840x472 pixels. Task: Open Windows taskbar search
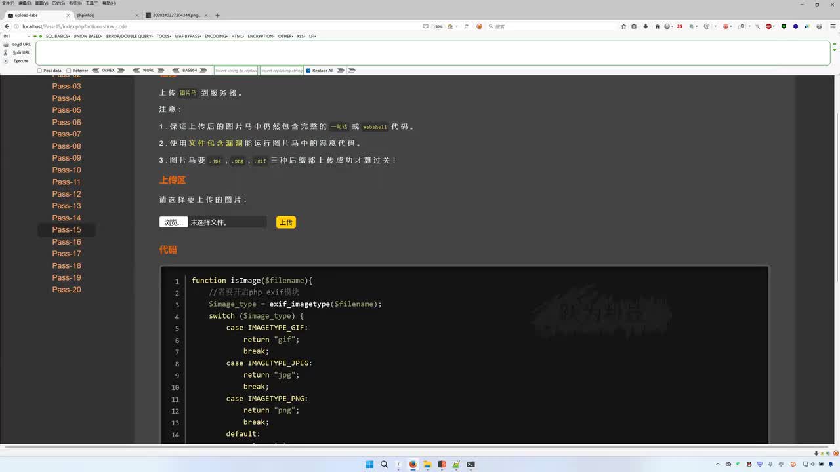[x=384, y=464]
